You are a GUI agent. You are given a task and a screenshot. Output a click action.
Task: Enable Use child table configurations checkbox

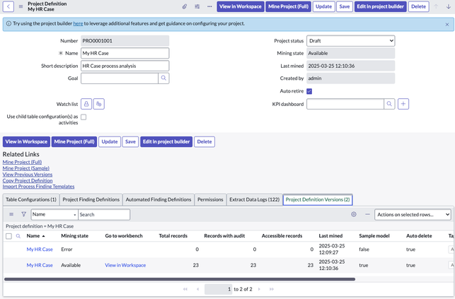(83, 117)
